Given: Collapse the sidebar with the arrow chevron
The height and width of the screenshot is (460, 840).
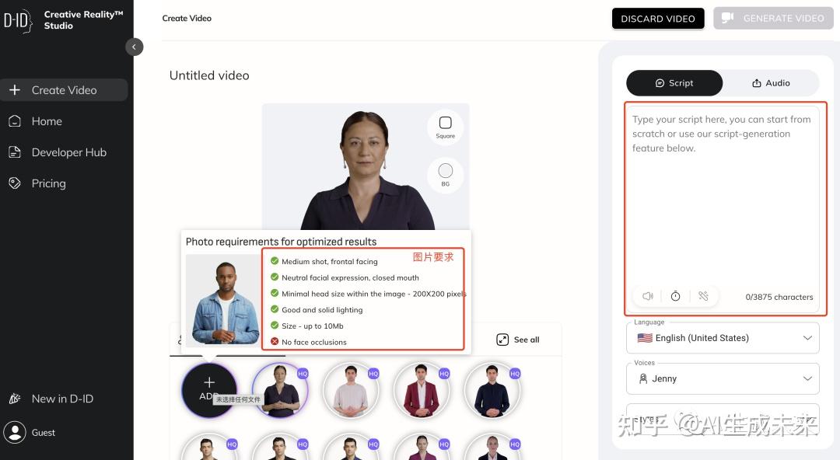Looking at the screenshot, I should point(134,47).
